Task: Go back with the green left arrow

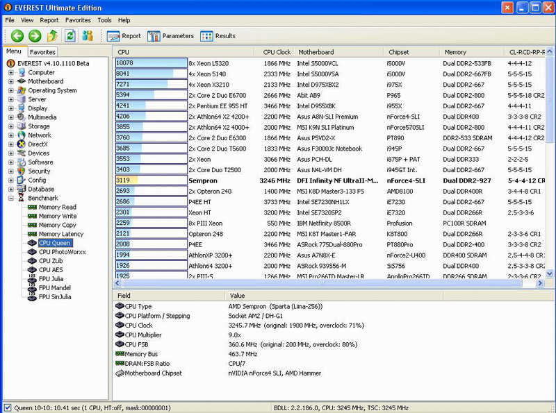Action: [x=17, y=36]
